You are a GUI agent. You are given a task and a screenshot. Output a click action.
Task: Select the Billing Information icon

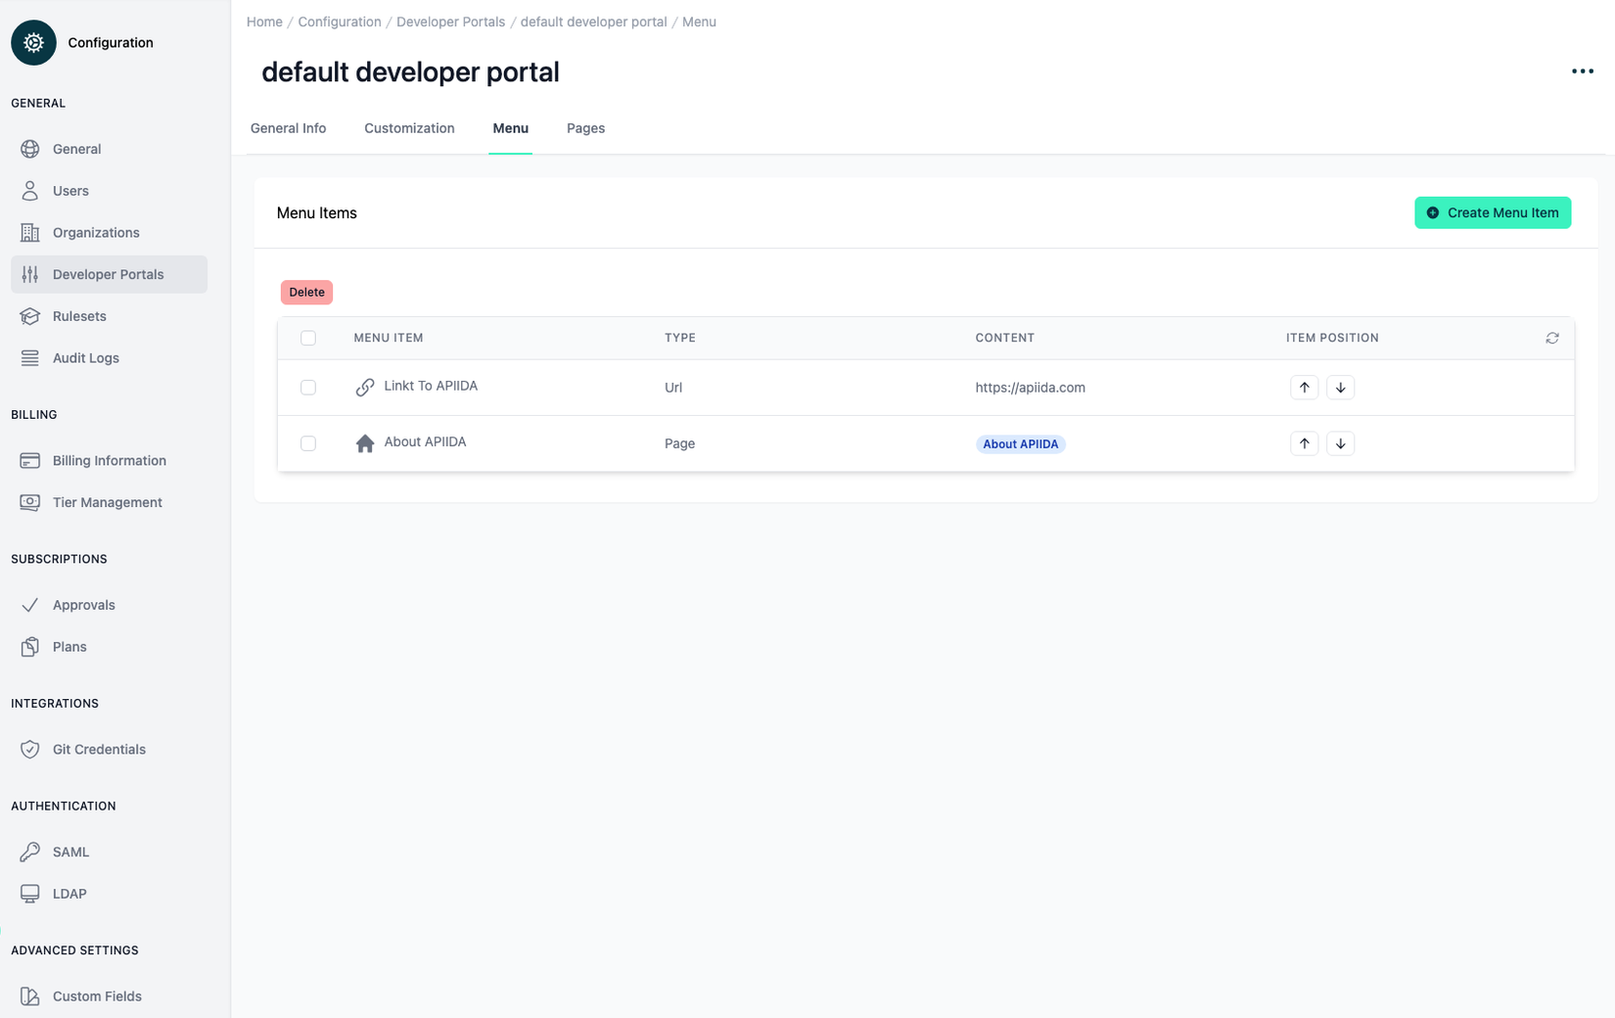pos(30,460)
